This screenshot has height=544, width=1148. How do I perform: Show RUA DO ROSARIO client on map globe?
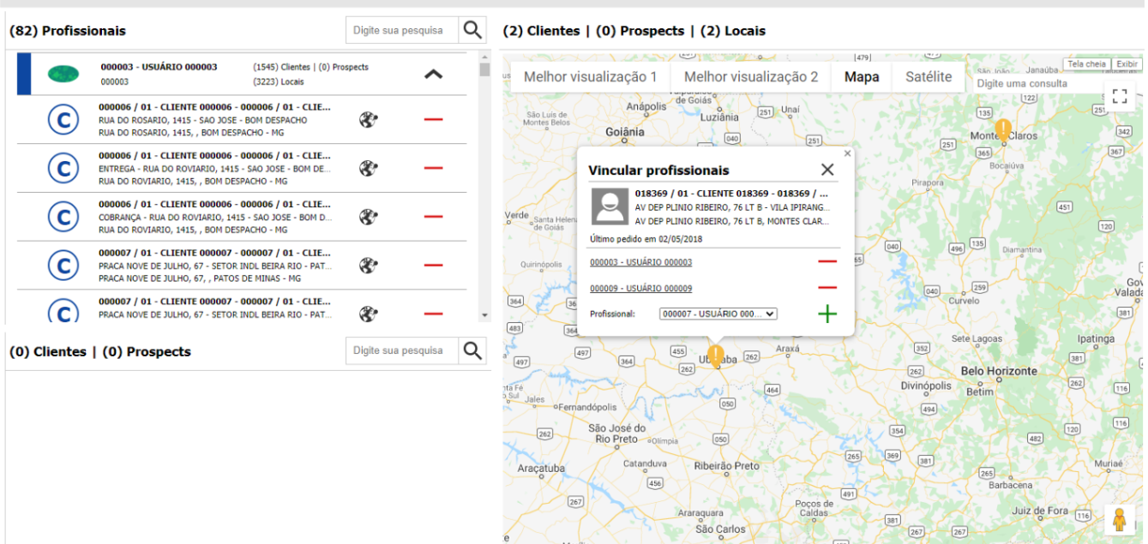[x=369, y=120]
